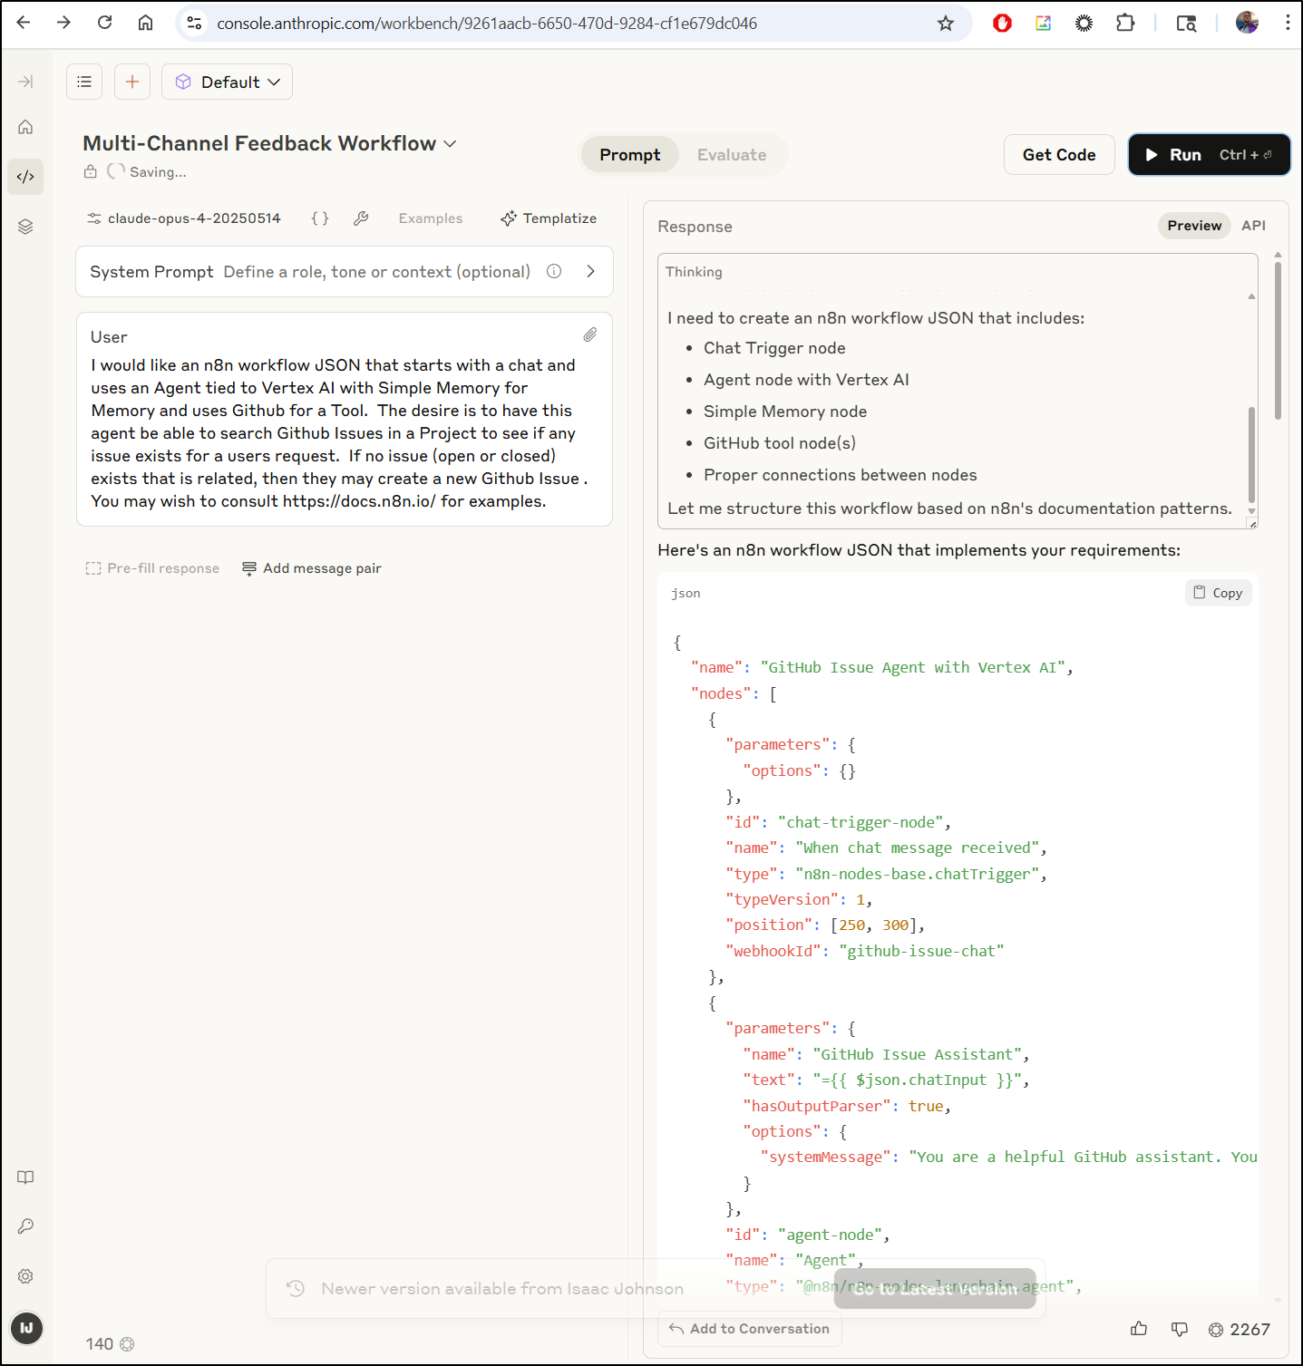Open the Chrome profile avatar
This screenshot has height=1366, width=1303.
pyautogui.click(x=1247, y=24)
